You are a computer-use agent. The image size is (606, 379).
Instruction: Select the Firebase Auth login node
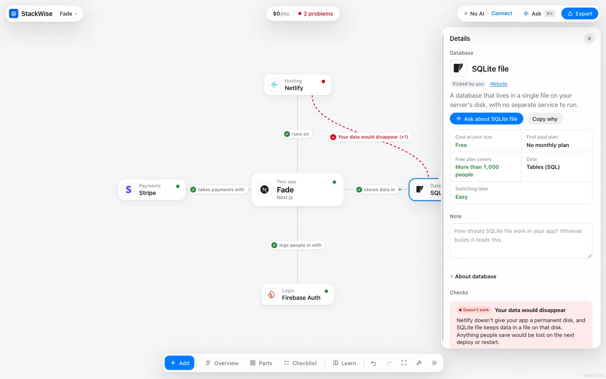(298, 294)
